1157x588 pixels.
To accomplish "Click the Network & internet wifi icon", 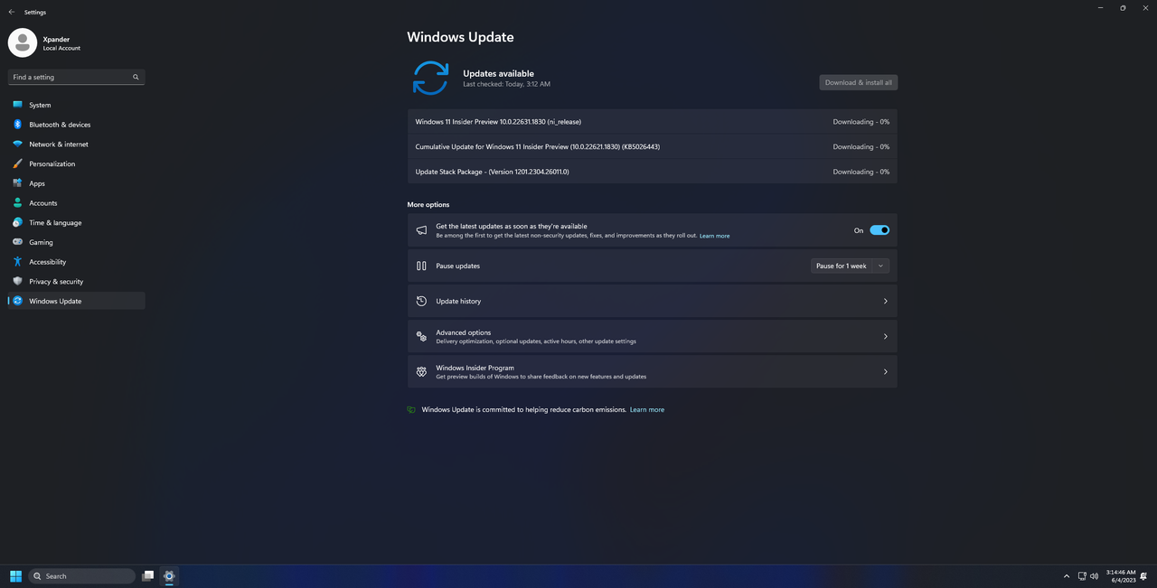I will [17, 145].
